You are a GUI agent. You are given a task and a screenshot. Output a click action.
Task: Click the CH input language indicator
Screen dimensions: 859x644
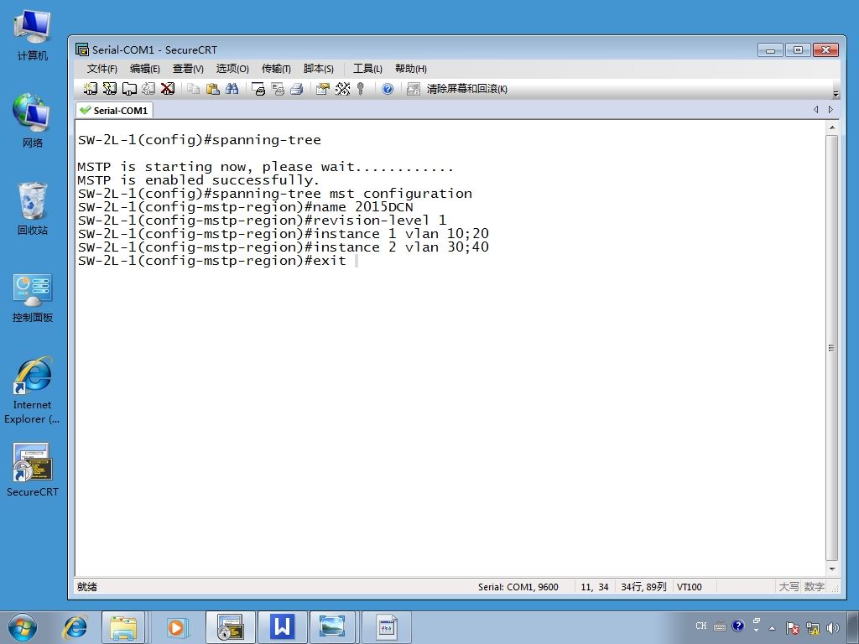(700, 626)
